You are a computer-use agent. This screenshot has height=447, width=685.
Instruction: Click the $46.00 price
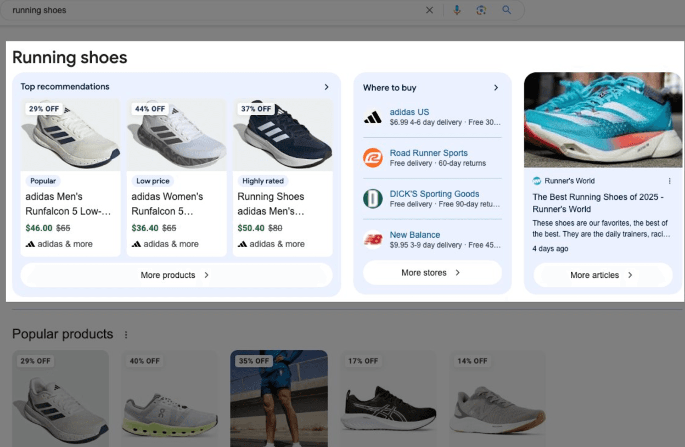(39, 228)
